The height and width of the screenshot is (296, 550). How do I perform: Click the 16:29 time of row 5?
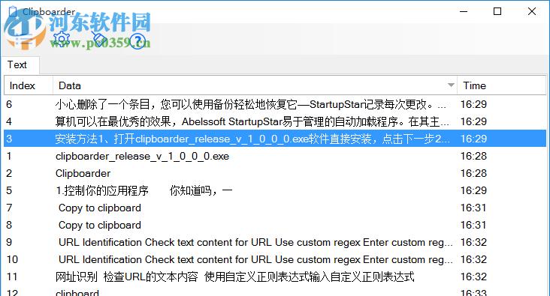(x=473, y=190)
